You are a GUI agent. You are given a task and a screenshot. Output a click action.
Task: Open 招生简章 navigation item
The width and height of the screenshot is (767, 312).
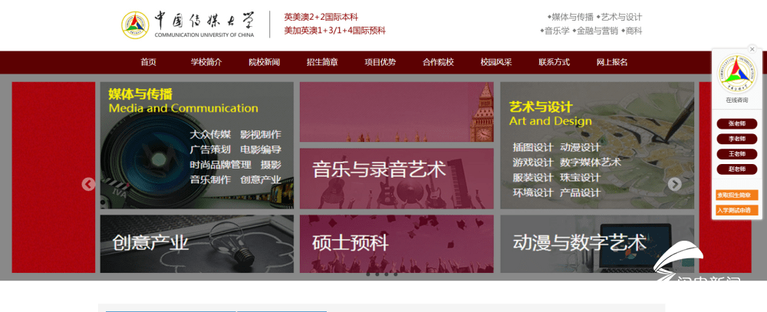(x=322, y=62)
